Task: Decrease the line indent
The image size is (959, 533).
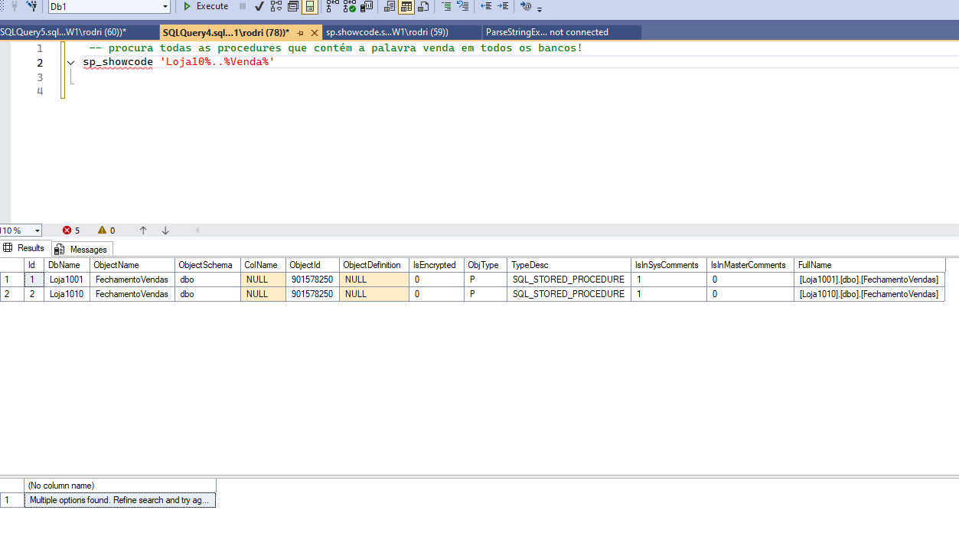Action: click(x=486, y=6)
